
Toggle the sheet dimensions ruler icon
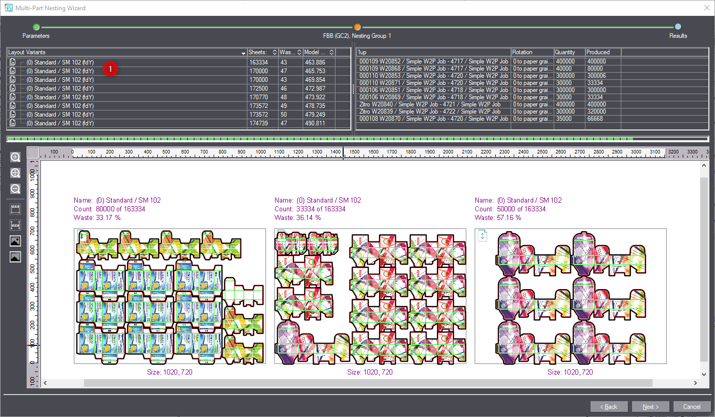click(15, 209)
